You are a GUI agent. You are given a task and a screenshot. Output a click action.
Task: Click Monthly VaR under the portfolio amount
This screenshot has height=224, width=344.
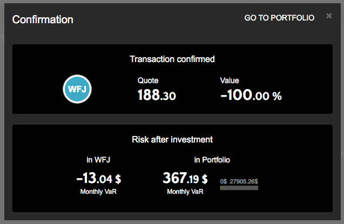click(x=185, y=192)
